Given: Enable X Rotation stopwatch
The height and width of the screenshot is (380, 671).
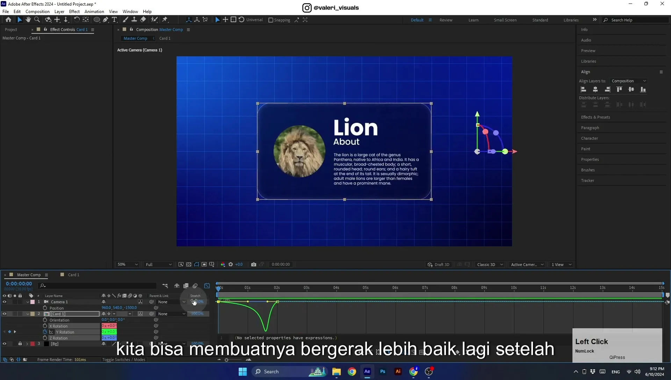Looking at the screenshot, I should tap(45, 326).
